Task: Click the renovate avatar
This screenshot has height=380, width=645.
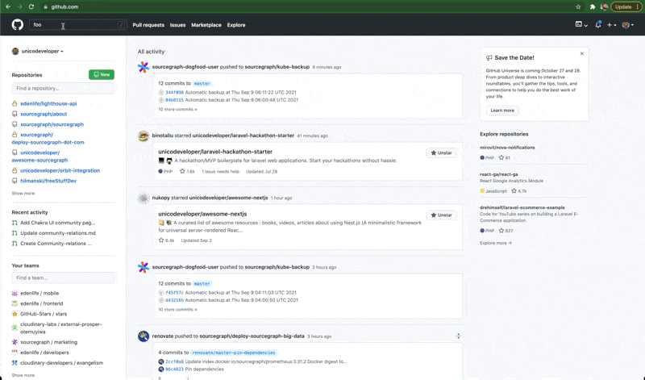Action: 144,336
